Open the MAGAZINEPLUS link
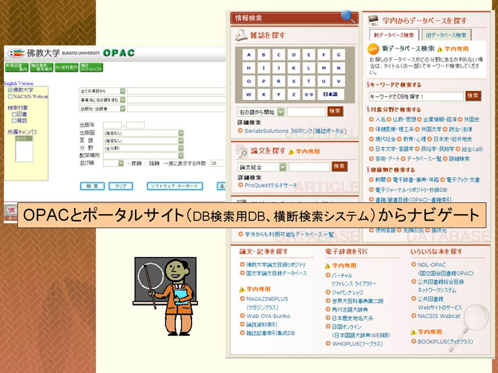The image size is (498, 373). pos(267,299)
